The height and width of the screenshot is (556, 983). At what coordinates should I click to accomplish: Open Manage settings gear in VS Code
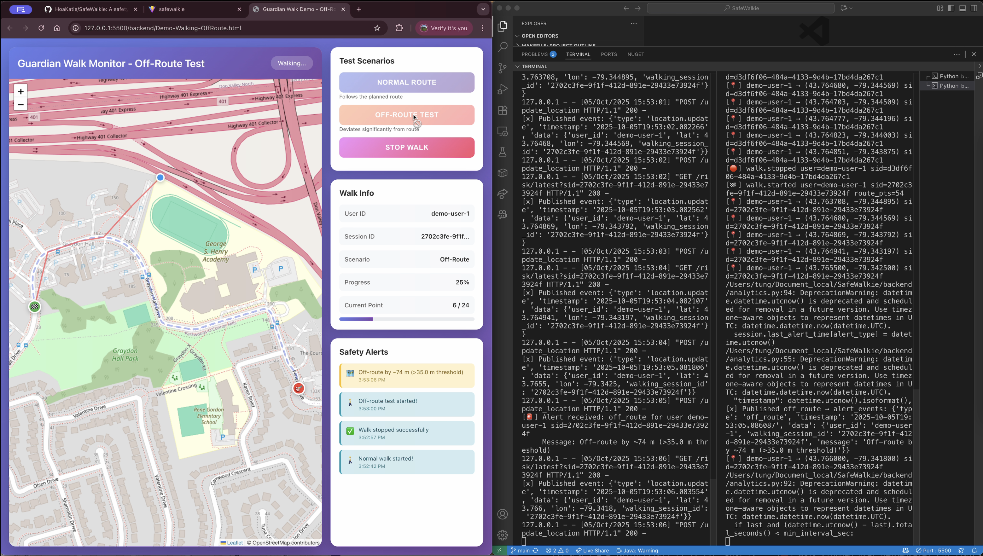[503, 535]
